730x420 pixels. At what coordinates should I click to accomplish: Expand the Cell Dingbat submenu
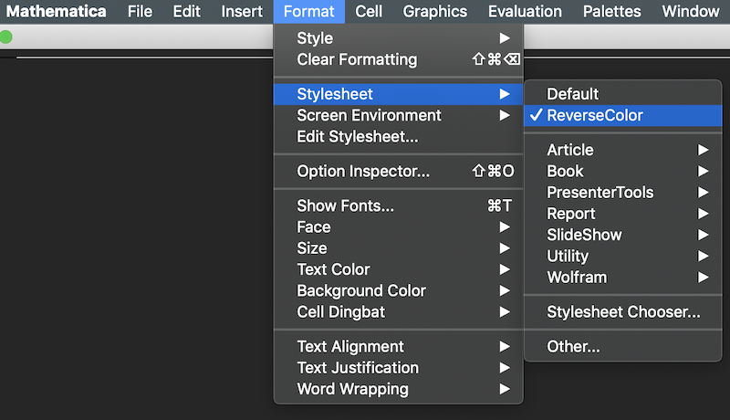[399, 312]
